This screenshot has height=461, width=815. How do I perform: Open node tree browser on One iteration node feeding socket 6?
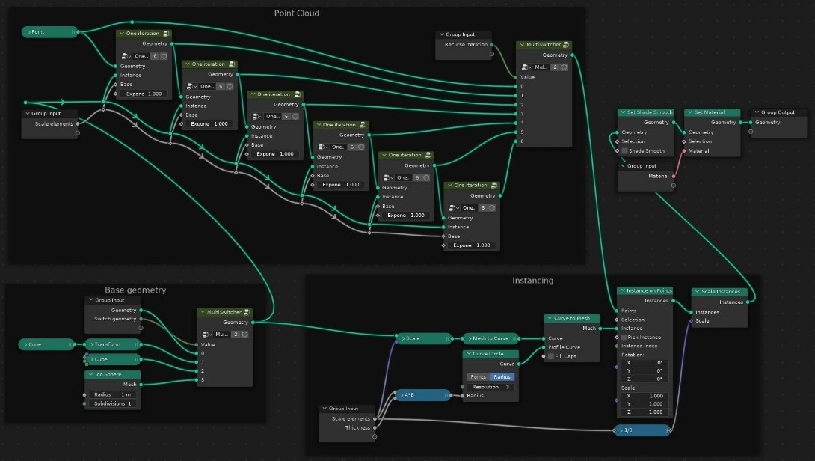[x=454, y=207]
